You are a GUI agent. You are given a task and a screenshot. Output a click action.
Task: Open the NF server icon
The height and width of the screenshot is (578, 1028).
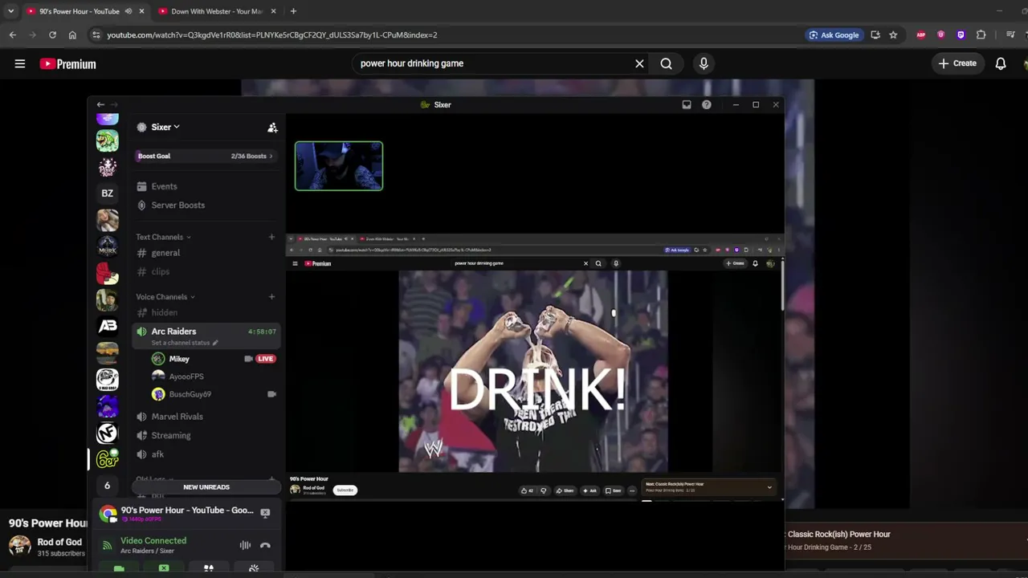point(107,433)
